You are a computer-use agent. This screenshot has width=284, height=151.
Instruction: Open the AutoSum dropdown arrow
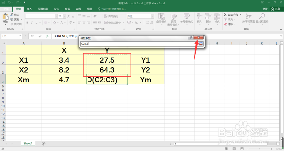240,15
